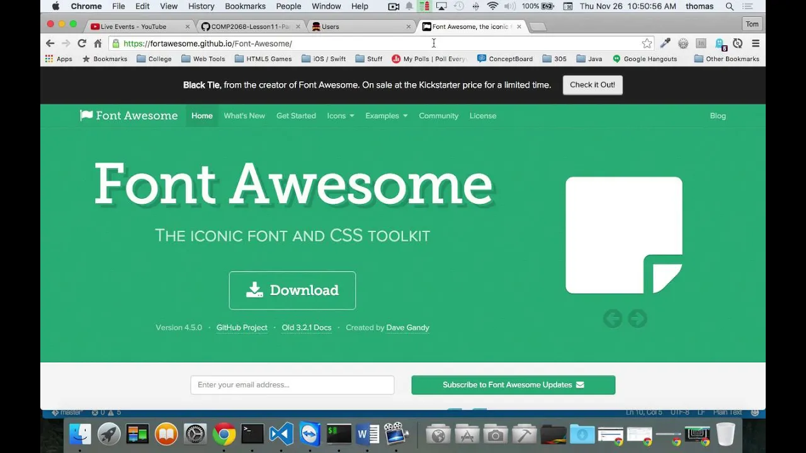Open a new tab with the tab button
Image resolution: width=806 pixels, height=453 pixels.
click(537, 26)
